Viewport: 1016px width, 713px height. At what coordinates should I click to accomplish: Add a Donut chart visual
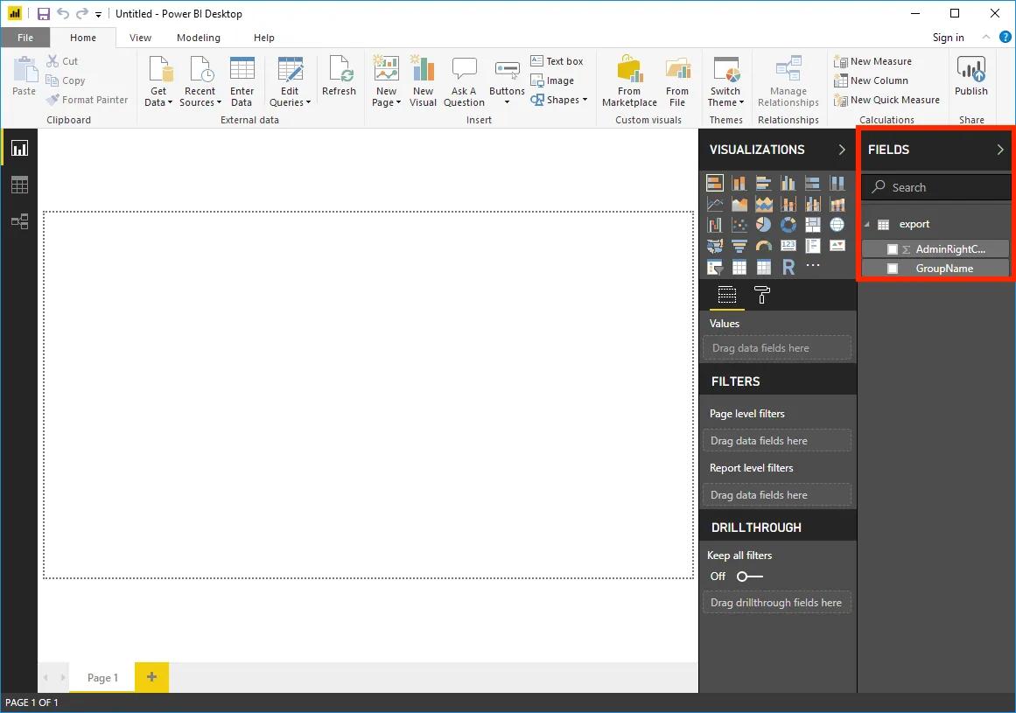click(x=788, y=225)
